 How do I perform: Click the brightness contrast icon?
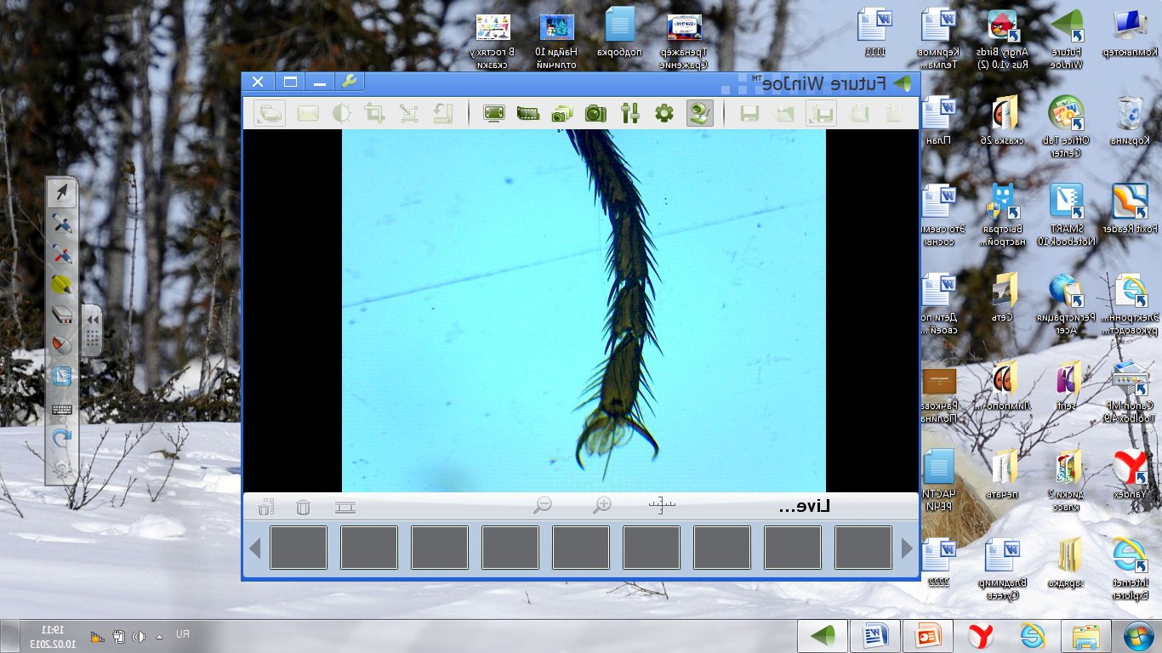click(x=341, y=113)
